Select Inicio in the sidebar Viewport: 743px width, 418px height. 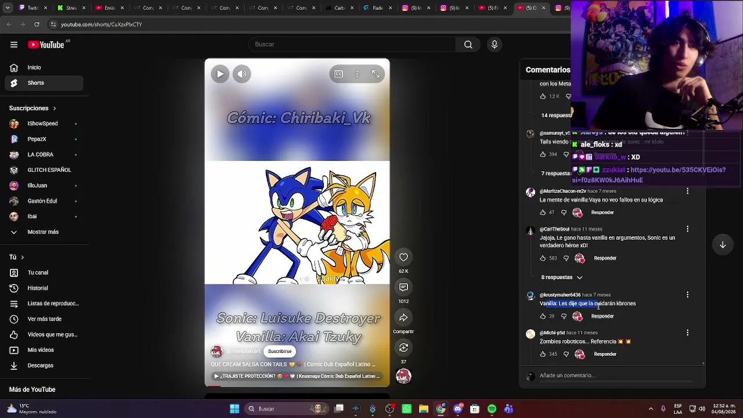(45, 67)
